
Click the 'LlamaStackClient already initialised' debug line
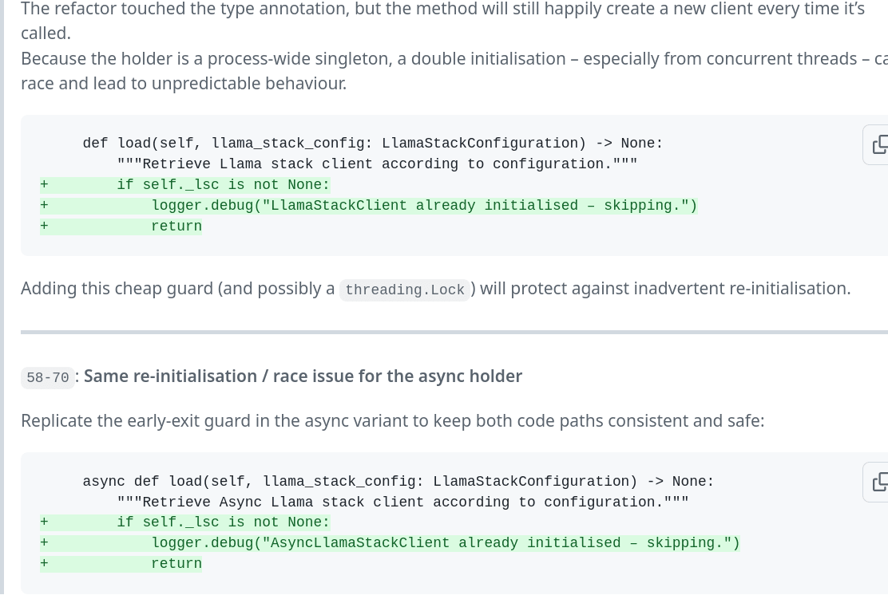(x=424, y=206)
